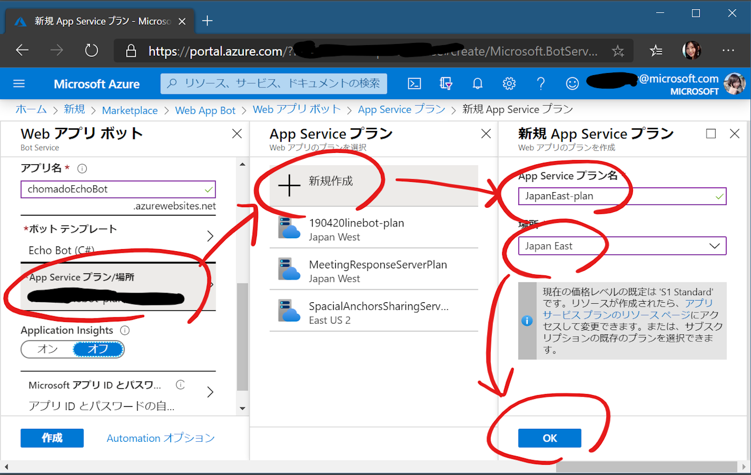This screenshot has height=475, width=751.
Task: Go to Web App Bot in the breadcrumb
Action: pos(205,110)
